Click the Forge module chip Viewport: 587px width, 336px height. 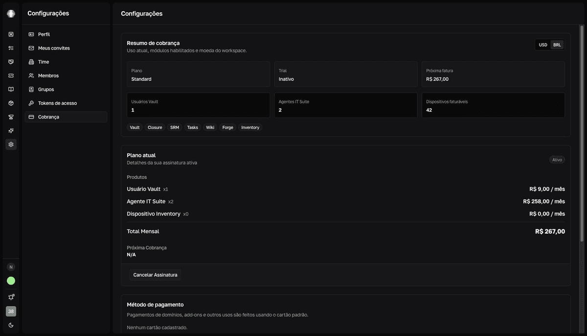coord(227,127)
